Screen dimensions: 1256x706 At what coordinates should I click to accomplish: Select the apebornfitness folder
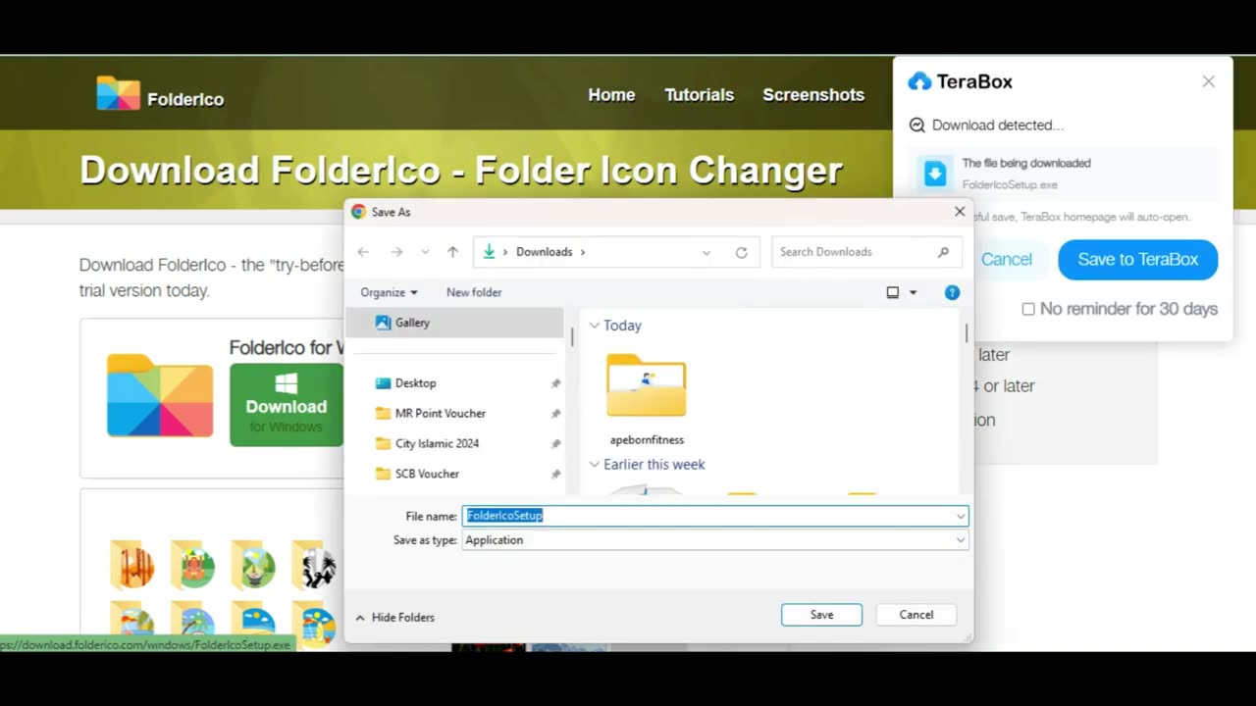[x=647, y=399]
